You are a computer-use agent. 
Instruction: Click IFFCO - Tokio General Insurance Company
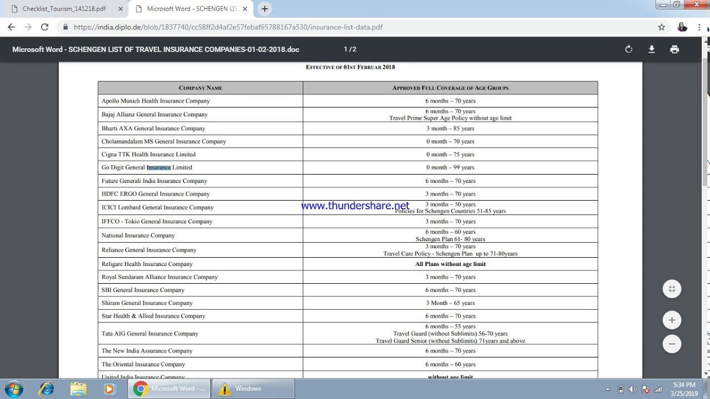tap(157, 222)
